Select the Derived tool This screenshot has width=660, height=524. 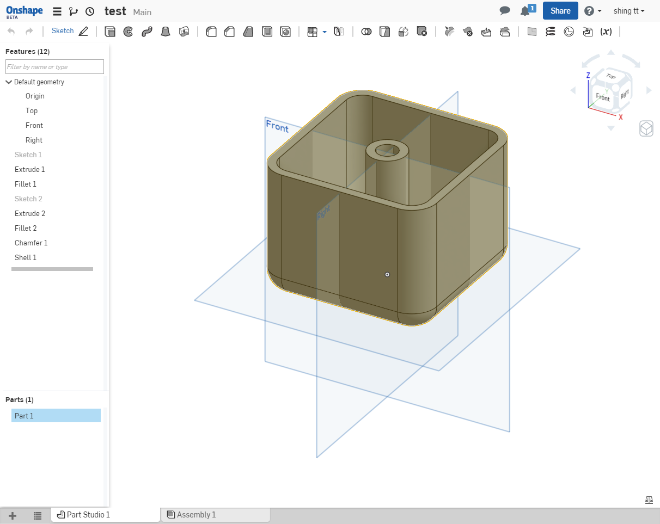pyautogui.click(x=588, y=32)
